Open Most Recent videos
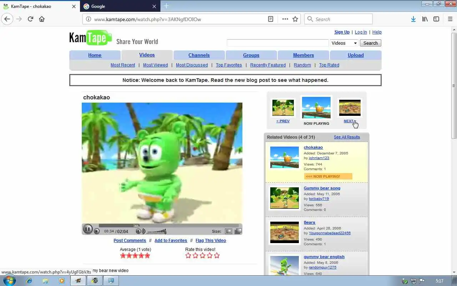Screen dimensions: 457x286 [123, 65]
